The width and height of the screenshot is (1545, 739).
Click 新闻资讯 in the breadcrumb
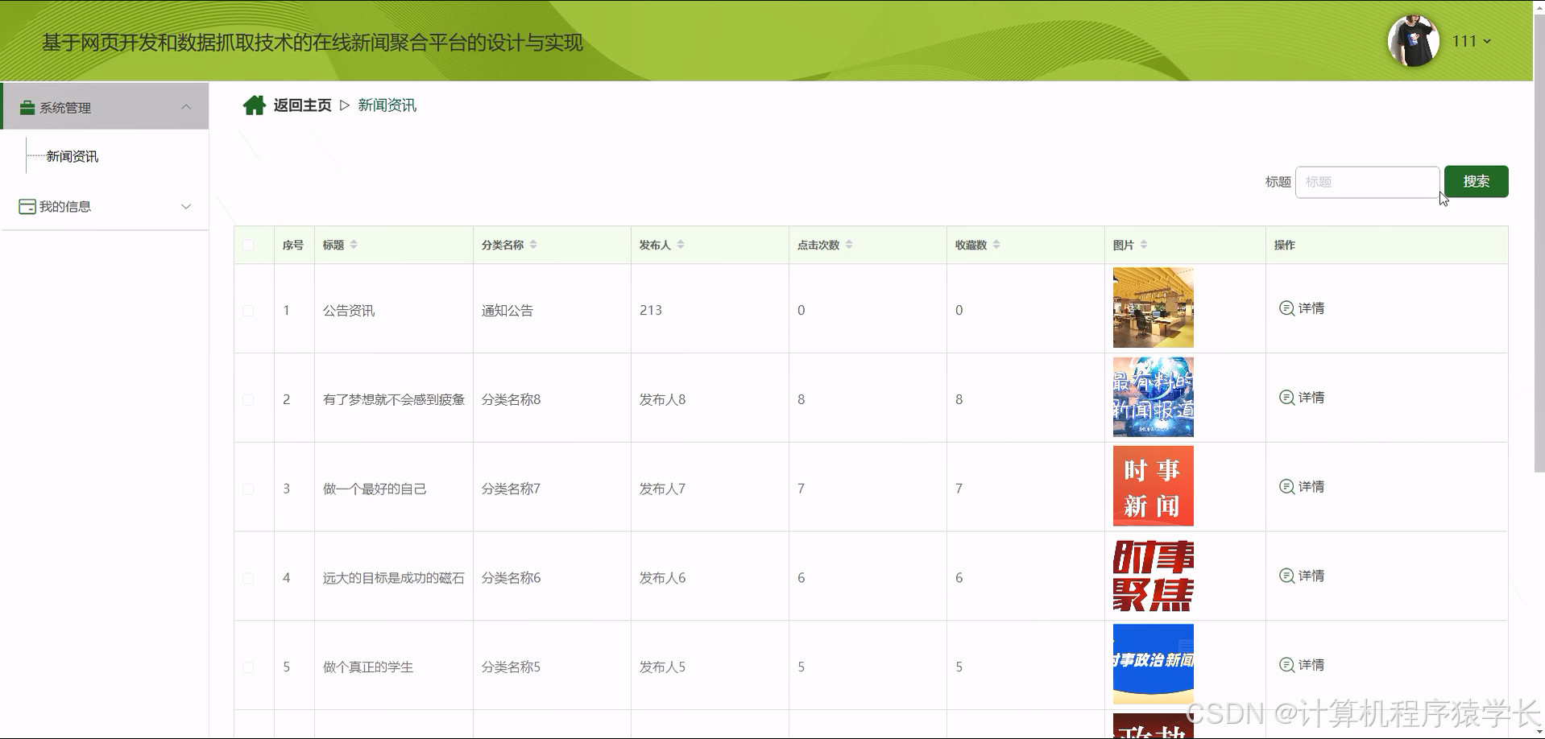tap(387, 105)
